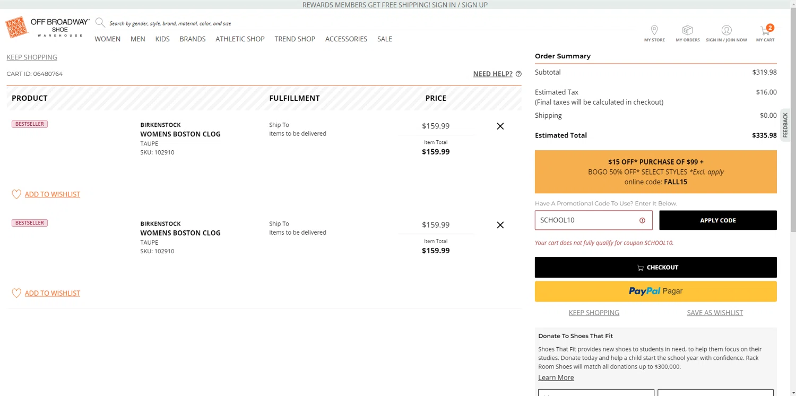Open the WOMEN menu

(108, 39)
